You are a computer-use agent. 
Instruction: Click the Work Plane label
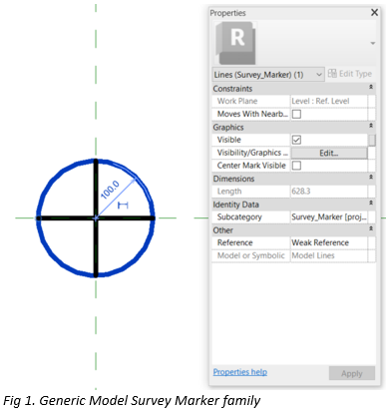(x=237, y=101)
